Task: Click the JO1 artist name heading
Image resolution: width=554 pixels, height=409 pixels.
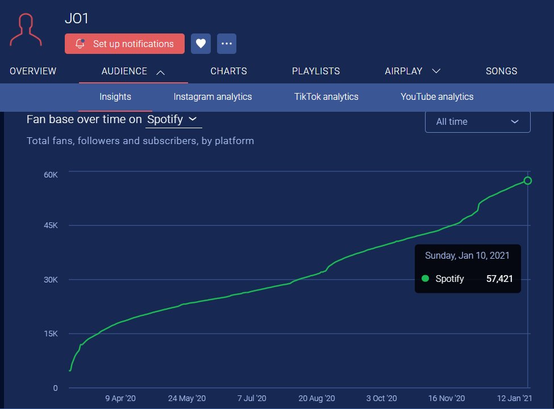Action: (x=77, y=18)
